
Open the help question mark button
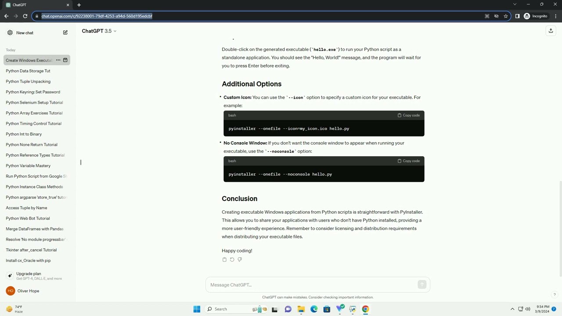click(x=555, y=295)
